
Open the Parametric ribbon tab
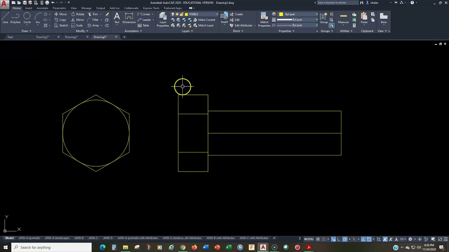tap(59, 8)
